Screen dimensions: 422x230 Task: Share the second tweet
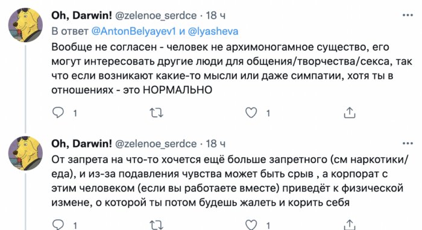point(349,225)
